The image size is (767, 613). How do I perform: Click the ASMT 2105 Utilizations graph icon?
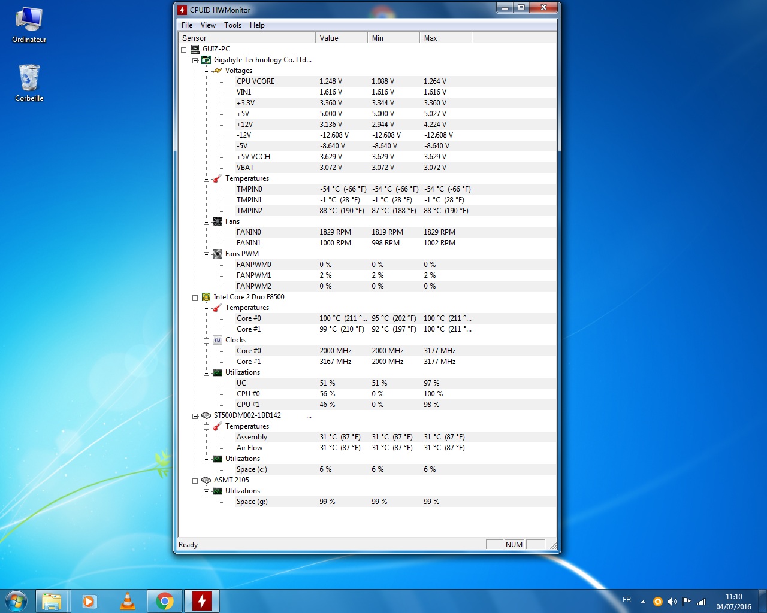pyautogui.click(x=218, y=491)
